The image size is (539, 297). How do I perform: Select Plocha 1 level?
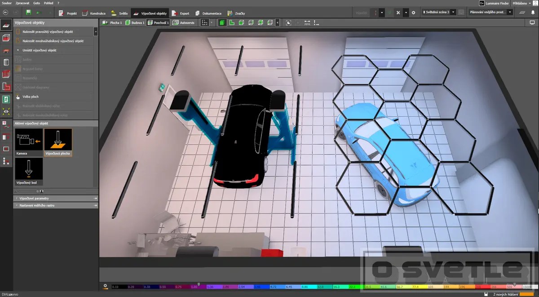tap(112, 22)
